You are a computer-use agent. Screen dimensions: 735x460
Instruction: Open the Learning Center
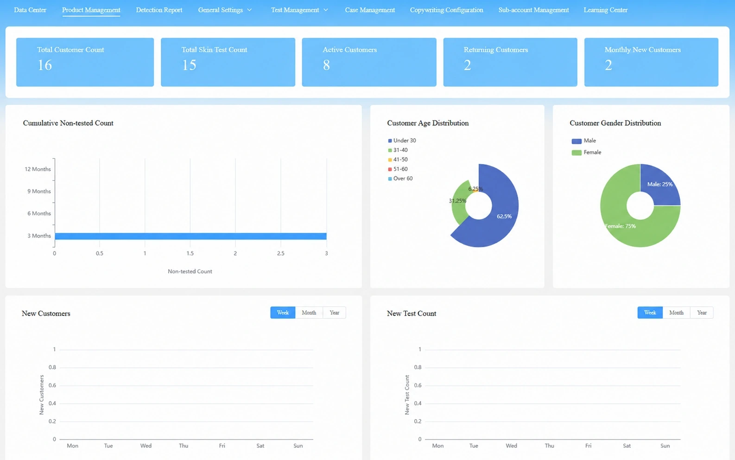[605, 10]
